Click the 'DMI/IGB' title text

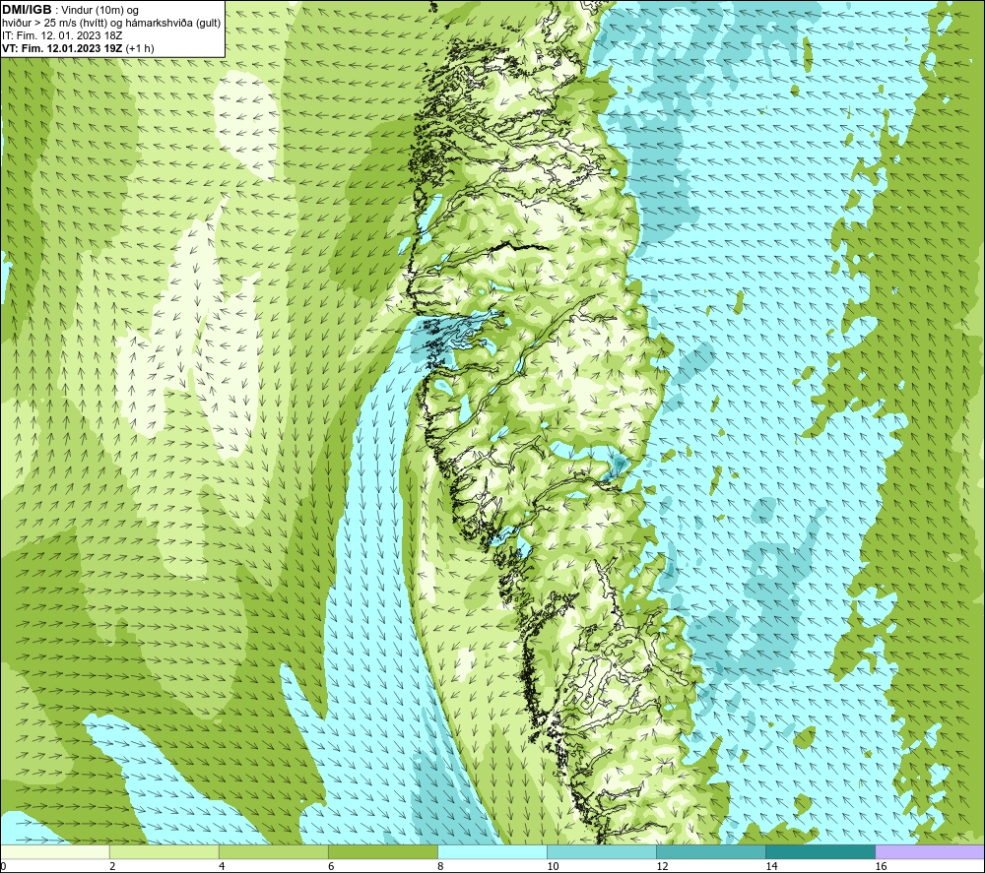pos(27,10)
